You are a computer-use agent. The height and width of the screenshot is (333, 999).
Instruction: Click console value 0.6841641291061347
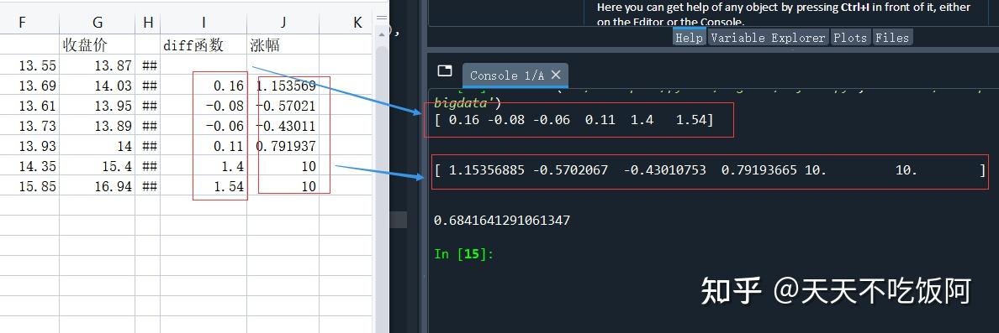[502, 221]
